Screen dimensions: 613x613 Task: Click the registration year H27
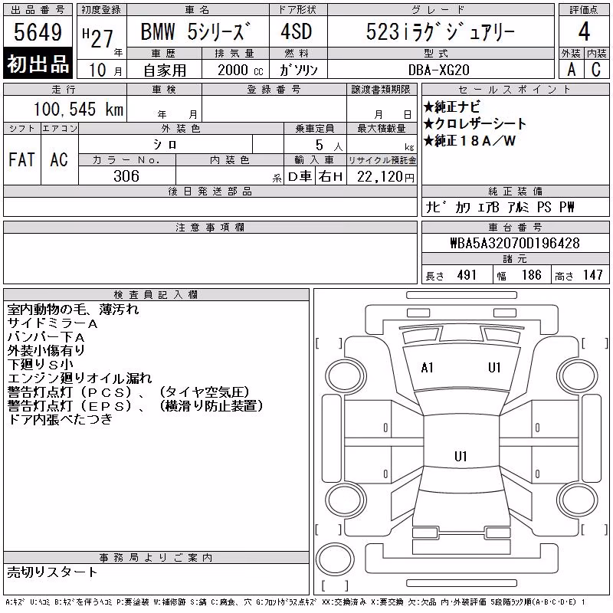(98, 38)
